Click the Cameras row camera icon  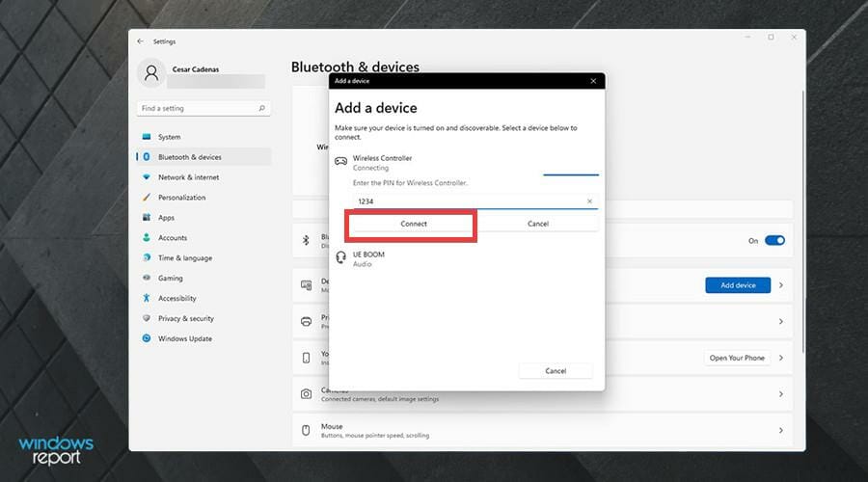pos(306,394)
